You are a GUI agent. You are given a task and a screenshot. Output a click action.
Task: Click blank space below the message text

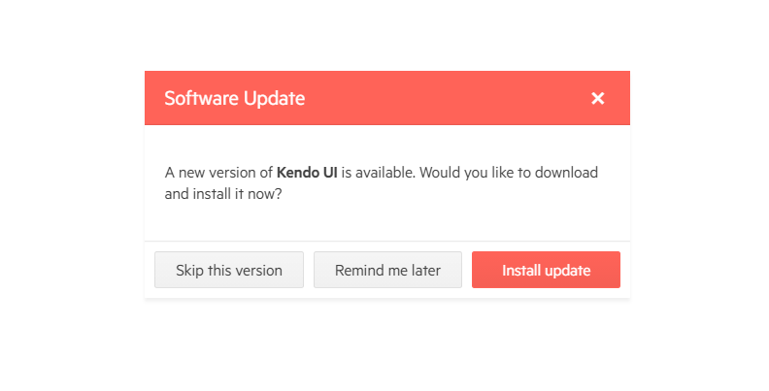pyautogui.click(x=388, y=222)
